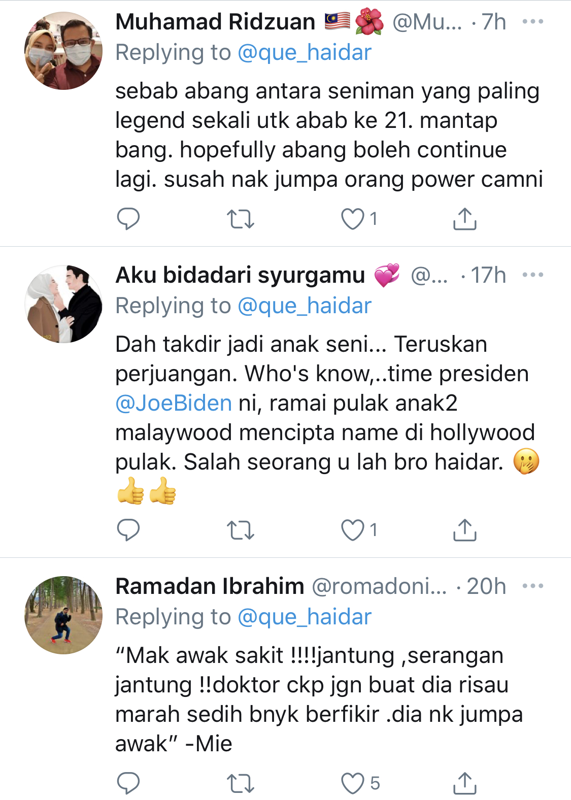Reply to Aku bidadari syurgamu's tweet
Image resolution: width=571 pixels, height=800 pixels.
pyautogui.click(x=128, y=530)
